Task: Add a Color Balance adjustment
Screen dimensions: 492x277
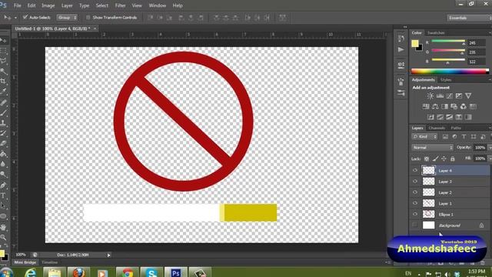Action: pyautogui.click(x=435, y=107)
